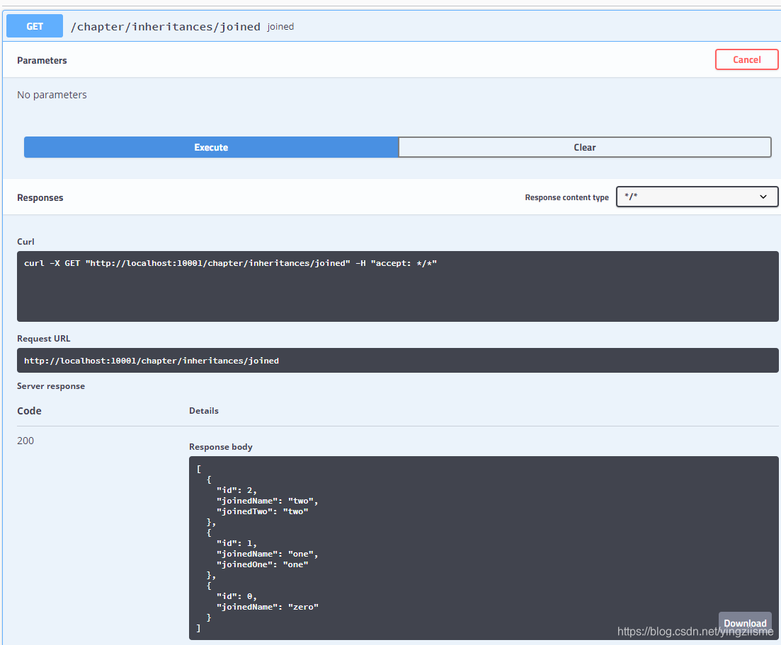Click the Responses section heading
The height and width of the screenshot is (645, 781).
tap(40, 197)
